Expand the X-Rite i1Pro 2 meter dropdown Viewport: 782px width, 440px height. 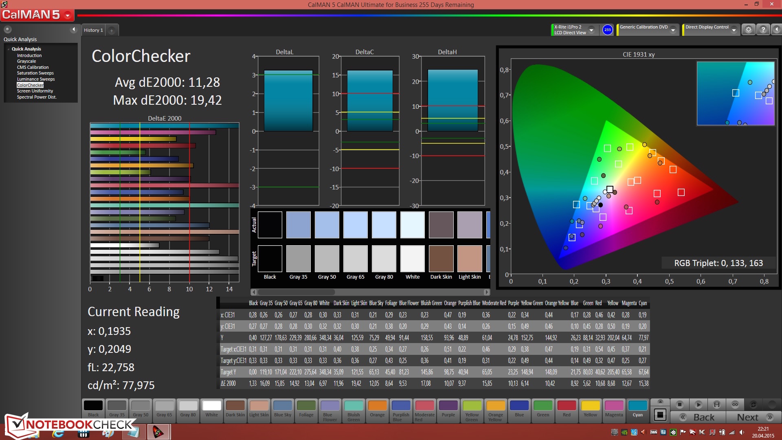[x=591, y=30]
